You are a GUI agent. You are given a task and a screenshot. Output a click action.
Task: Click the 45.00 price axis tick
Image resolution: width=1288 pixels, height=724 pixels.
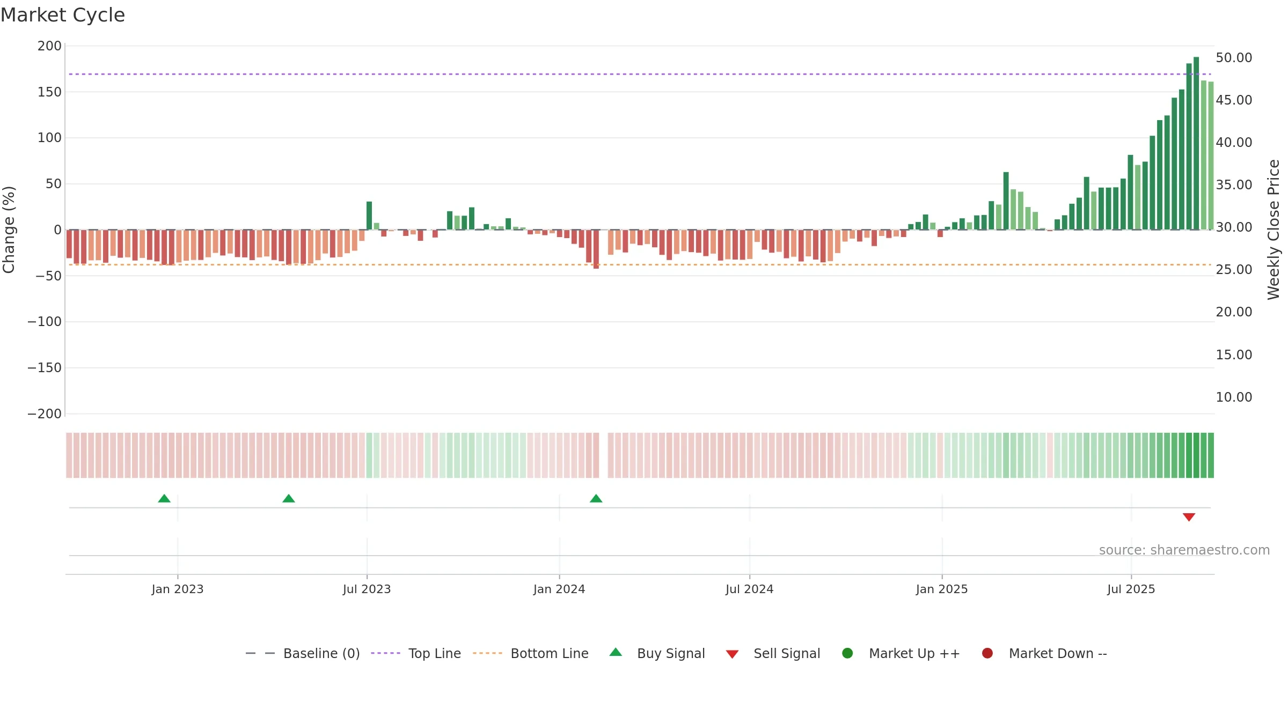pyautogui.click(x=1234, y=100)
